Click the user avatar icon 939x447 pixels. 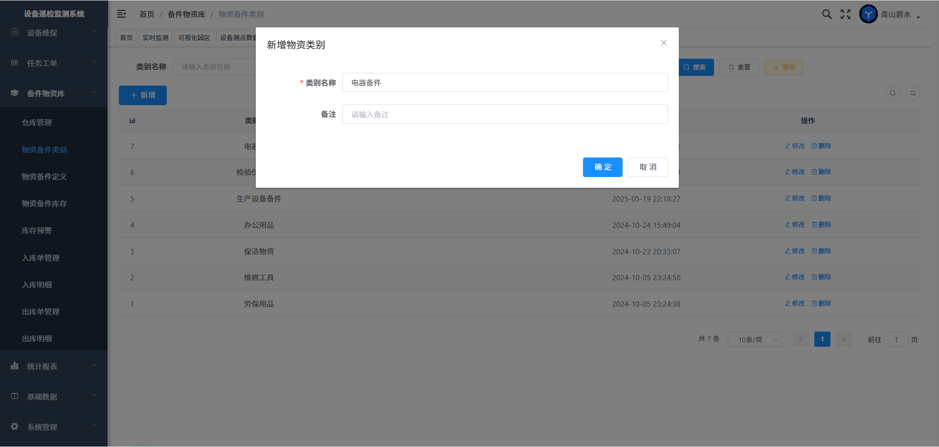click(x=868, y=14)
